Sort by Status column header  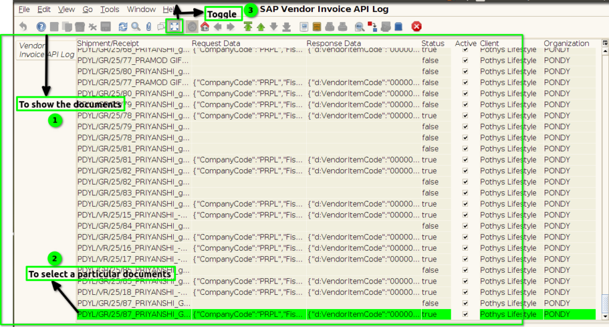click(436, 43)
